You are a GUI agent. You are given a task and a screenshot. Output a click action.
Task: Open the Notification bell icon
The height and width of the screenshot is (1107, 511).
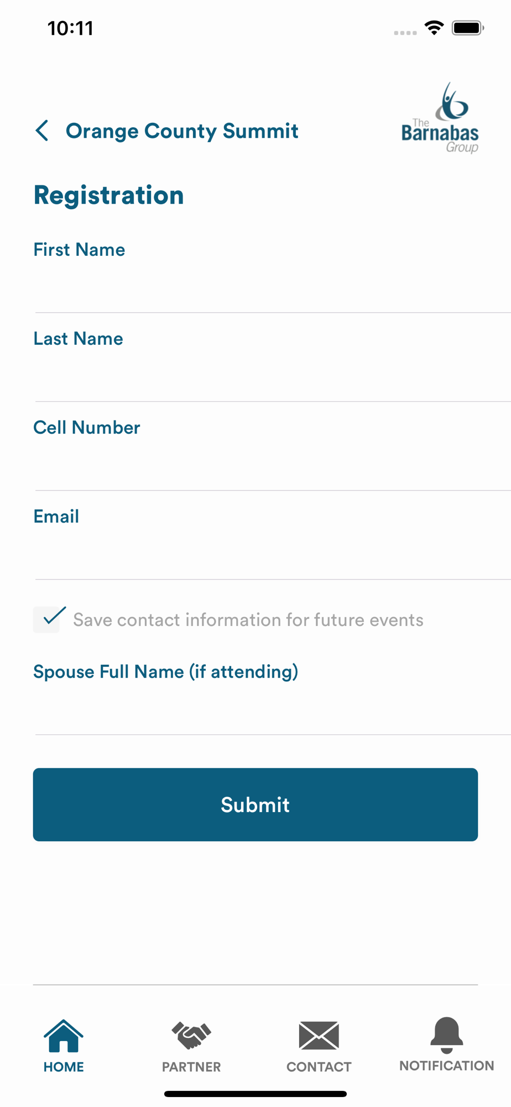pos(447,1034)
